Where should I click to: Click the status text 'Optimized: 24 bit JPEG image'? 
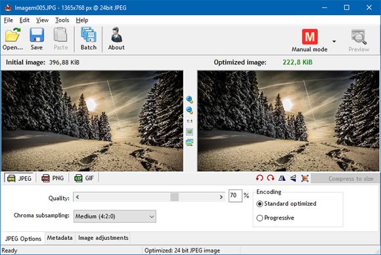[182, 250]
